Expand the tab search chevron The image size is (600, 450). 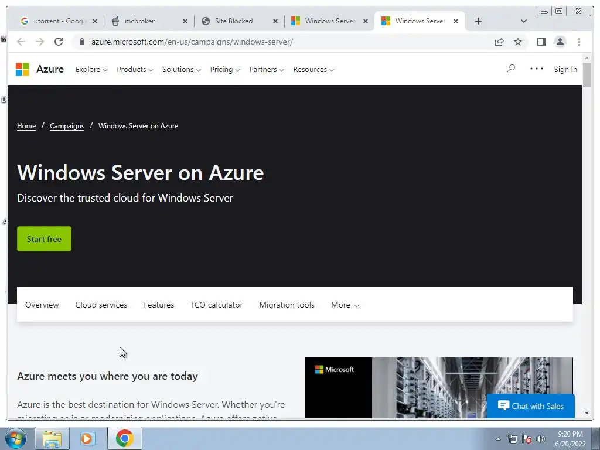tap(524, 21)
